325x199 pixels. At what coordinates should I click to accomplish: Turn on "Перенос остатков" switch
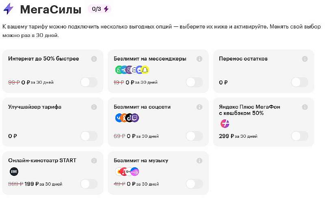click(299, 82)
